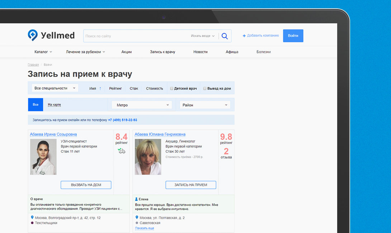Screen dimensions: 391x233
Task: Click the location pin next to ул. Полтавская
Action: (137, 217)
